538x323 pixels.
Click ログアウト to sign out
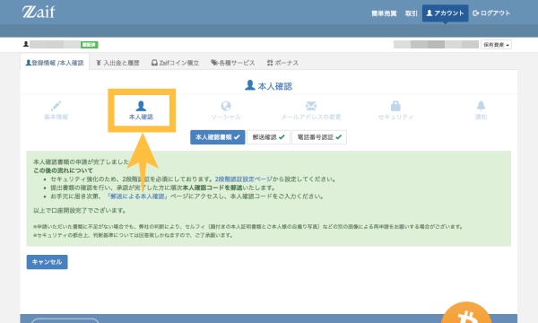(491, 13)
